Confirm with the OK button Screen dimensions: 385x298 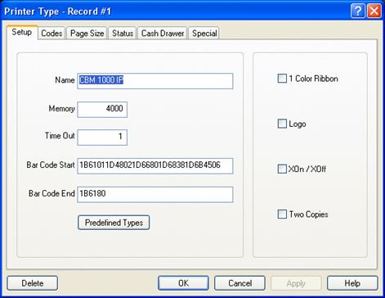point(183,283)
